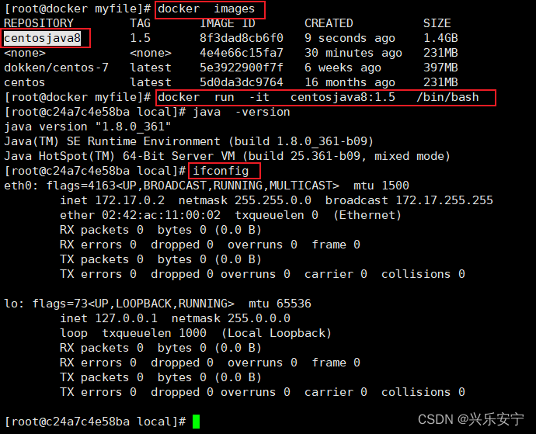Click the 1.4GB size value
Screen dimensions: 536x434
[440, 38]
